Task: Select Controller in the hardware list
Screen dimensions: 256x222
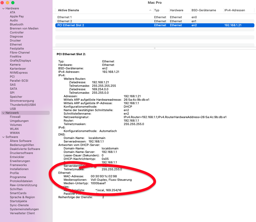Action: pyautogui.click(x=17, y=33)
